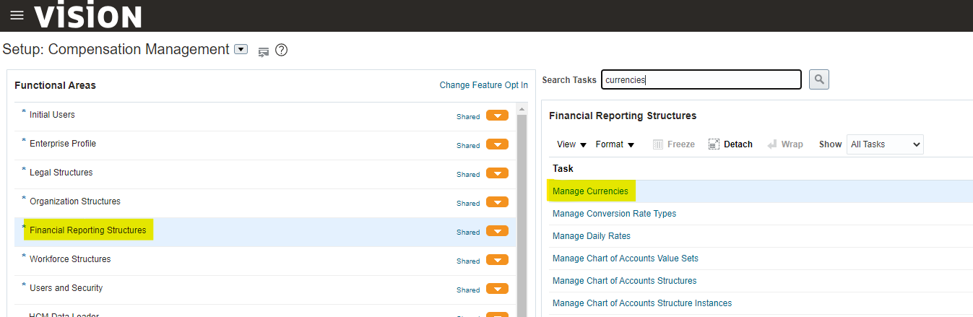Click the Wrap text icon

coord(772,144)
